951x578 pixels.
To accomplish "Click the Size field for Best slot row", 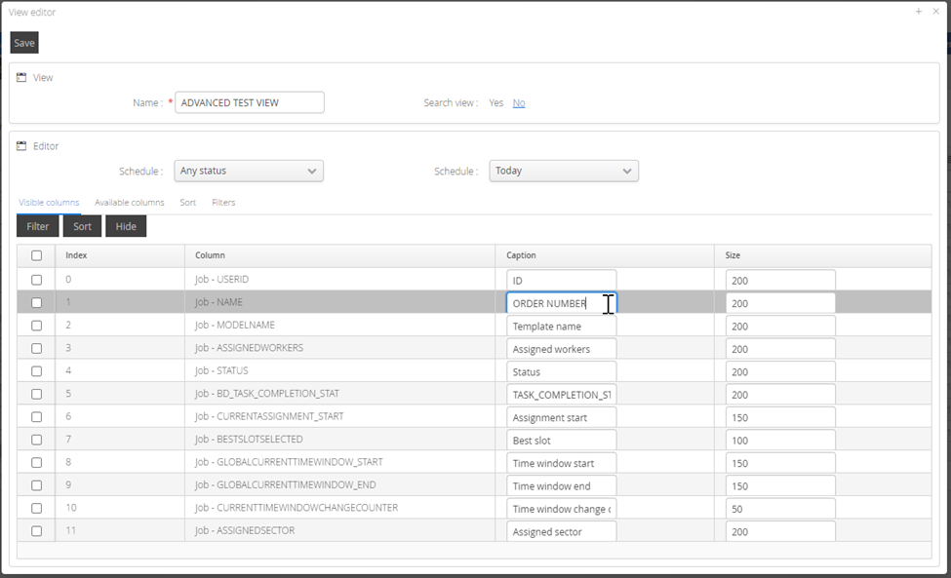I will coord(780,441).
